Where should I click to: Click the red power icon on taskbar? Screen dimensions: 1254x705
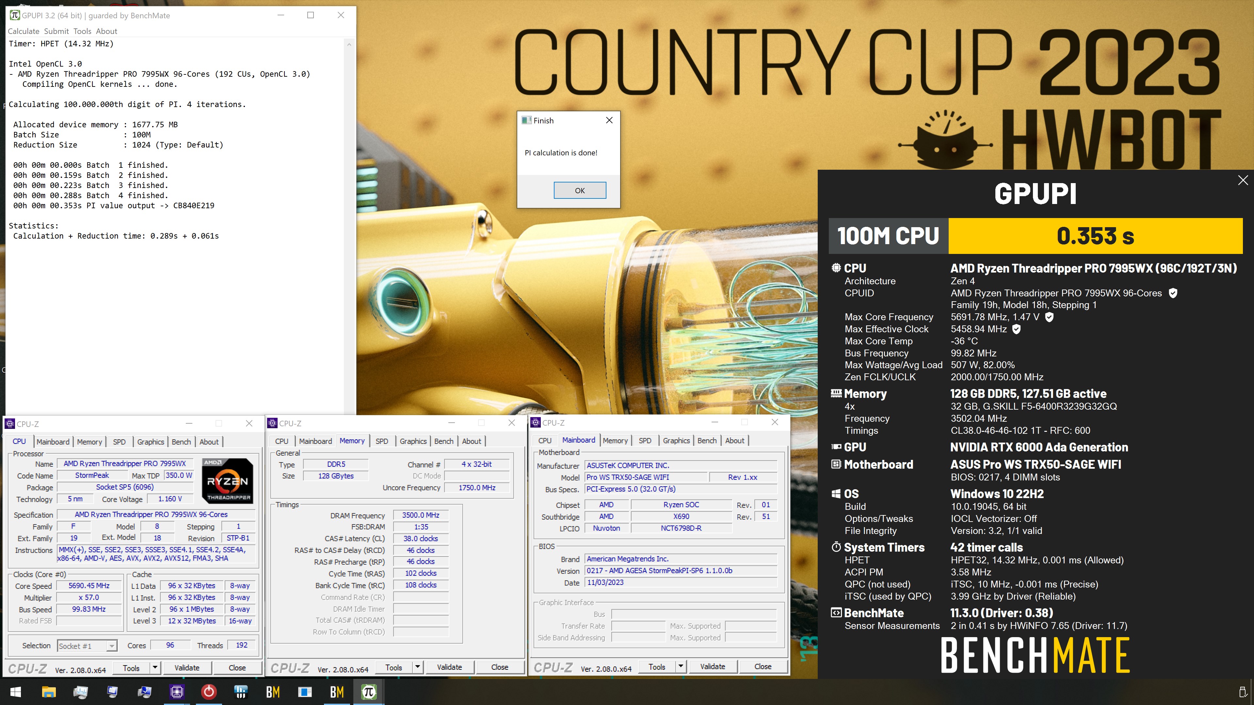209,692
